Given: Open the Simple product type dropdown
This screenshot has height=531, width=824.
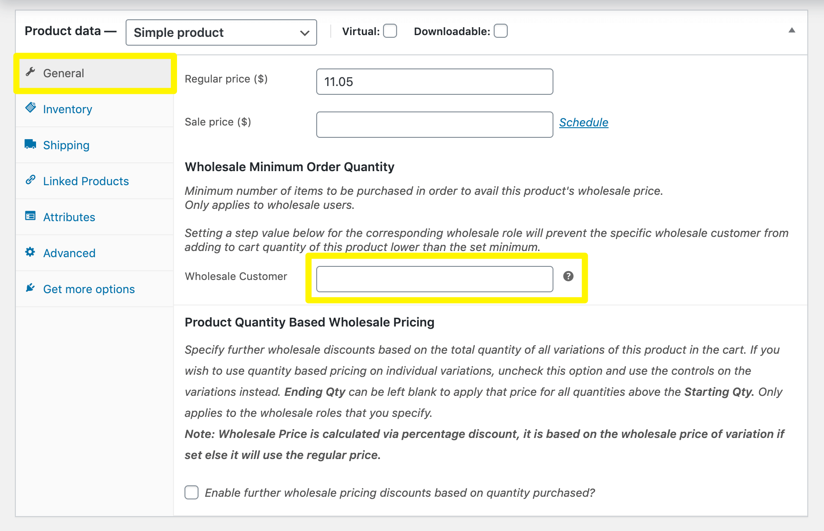Looking at the screenshot, I should click(221, 32).
